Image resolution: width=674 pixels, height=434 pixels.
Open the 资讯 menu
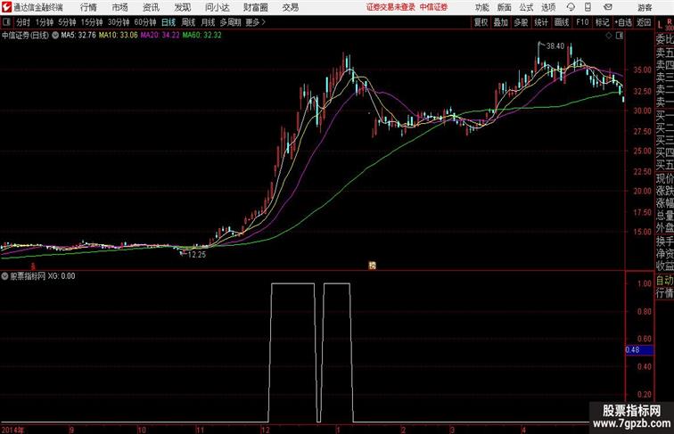pos(151,7)
